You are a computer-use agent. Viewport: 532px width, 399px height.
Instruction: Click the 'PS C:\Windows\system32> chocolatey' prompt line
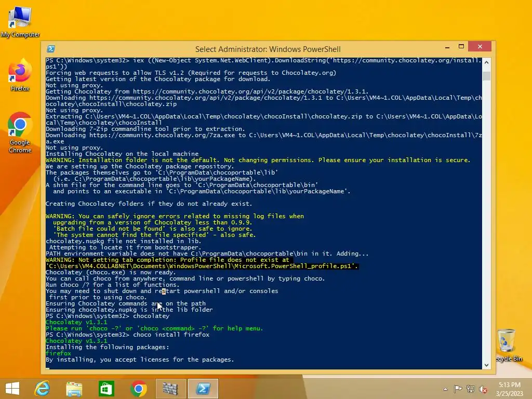[108, 316]
